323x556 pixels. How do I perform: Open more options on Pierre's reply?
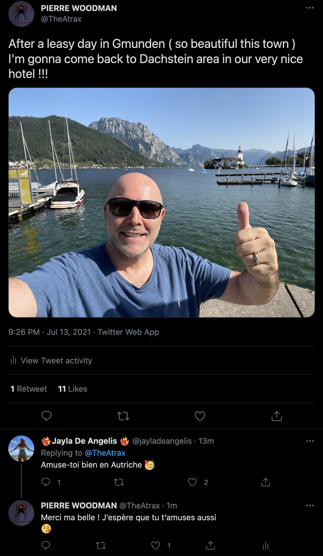310,505
